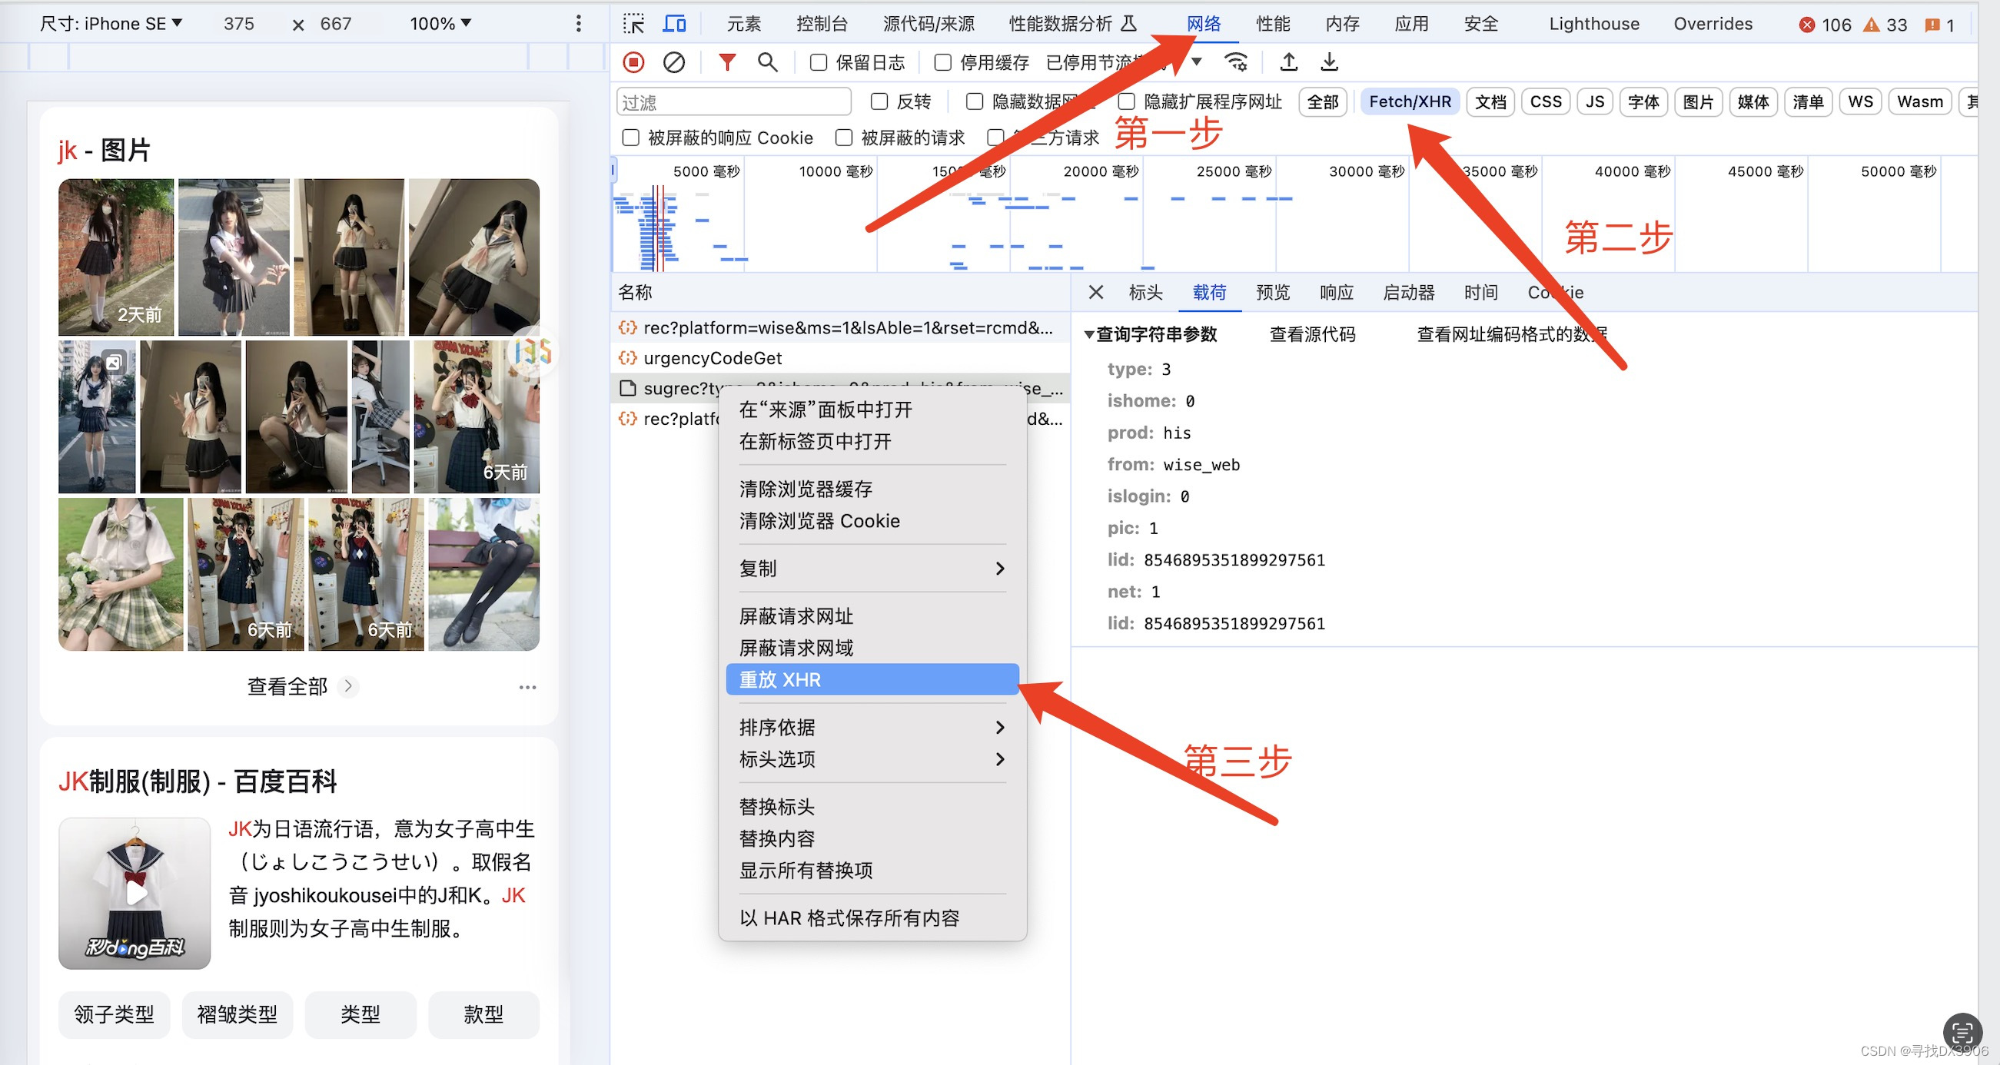Screen dimensions: 2000x1065
Task: Click 查看源代码 link in payload panel
Action: [1312, 334]
